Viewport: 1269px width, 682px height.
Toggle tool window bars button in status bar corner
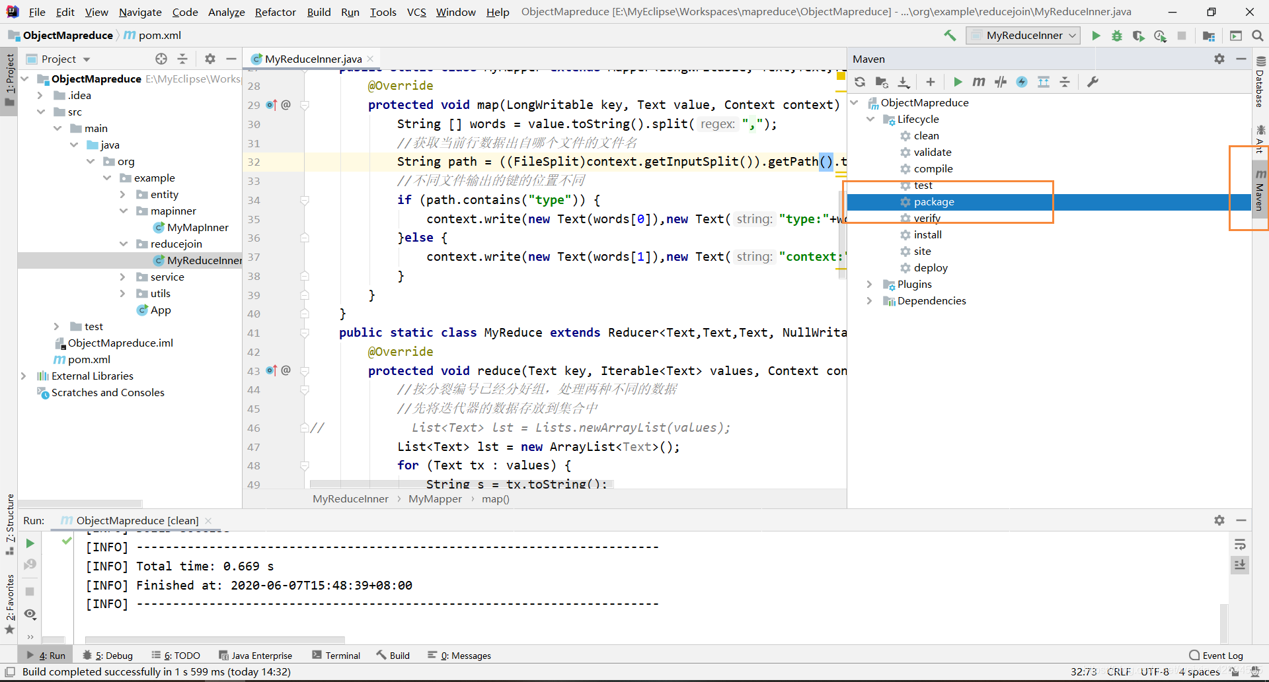[10, 672]
